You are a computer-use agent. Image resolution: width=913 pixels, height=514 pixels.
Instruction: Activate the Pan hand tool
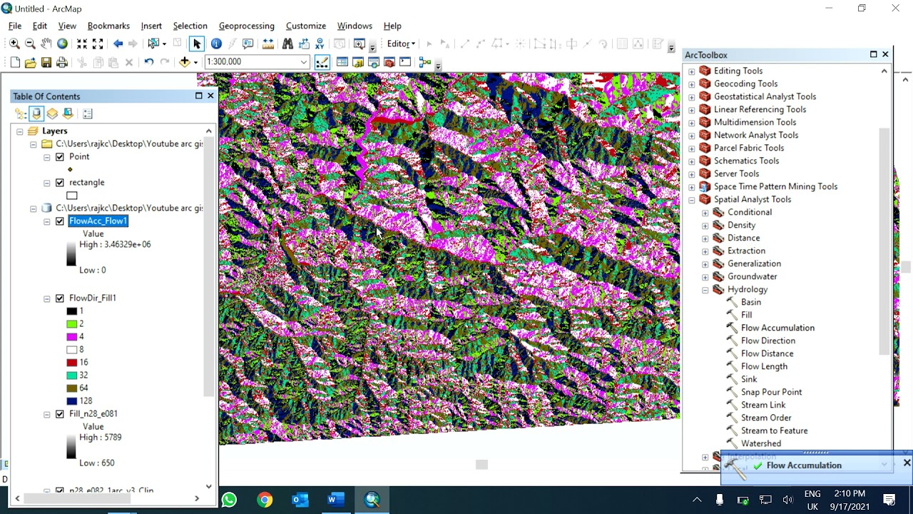pyautogui.click(x=46, y=44)
